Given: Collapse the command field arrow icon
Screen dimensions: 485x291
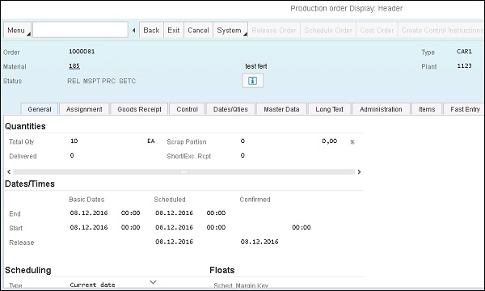Looking at the screenshot, I should 133,30.
